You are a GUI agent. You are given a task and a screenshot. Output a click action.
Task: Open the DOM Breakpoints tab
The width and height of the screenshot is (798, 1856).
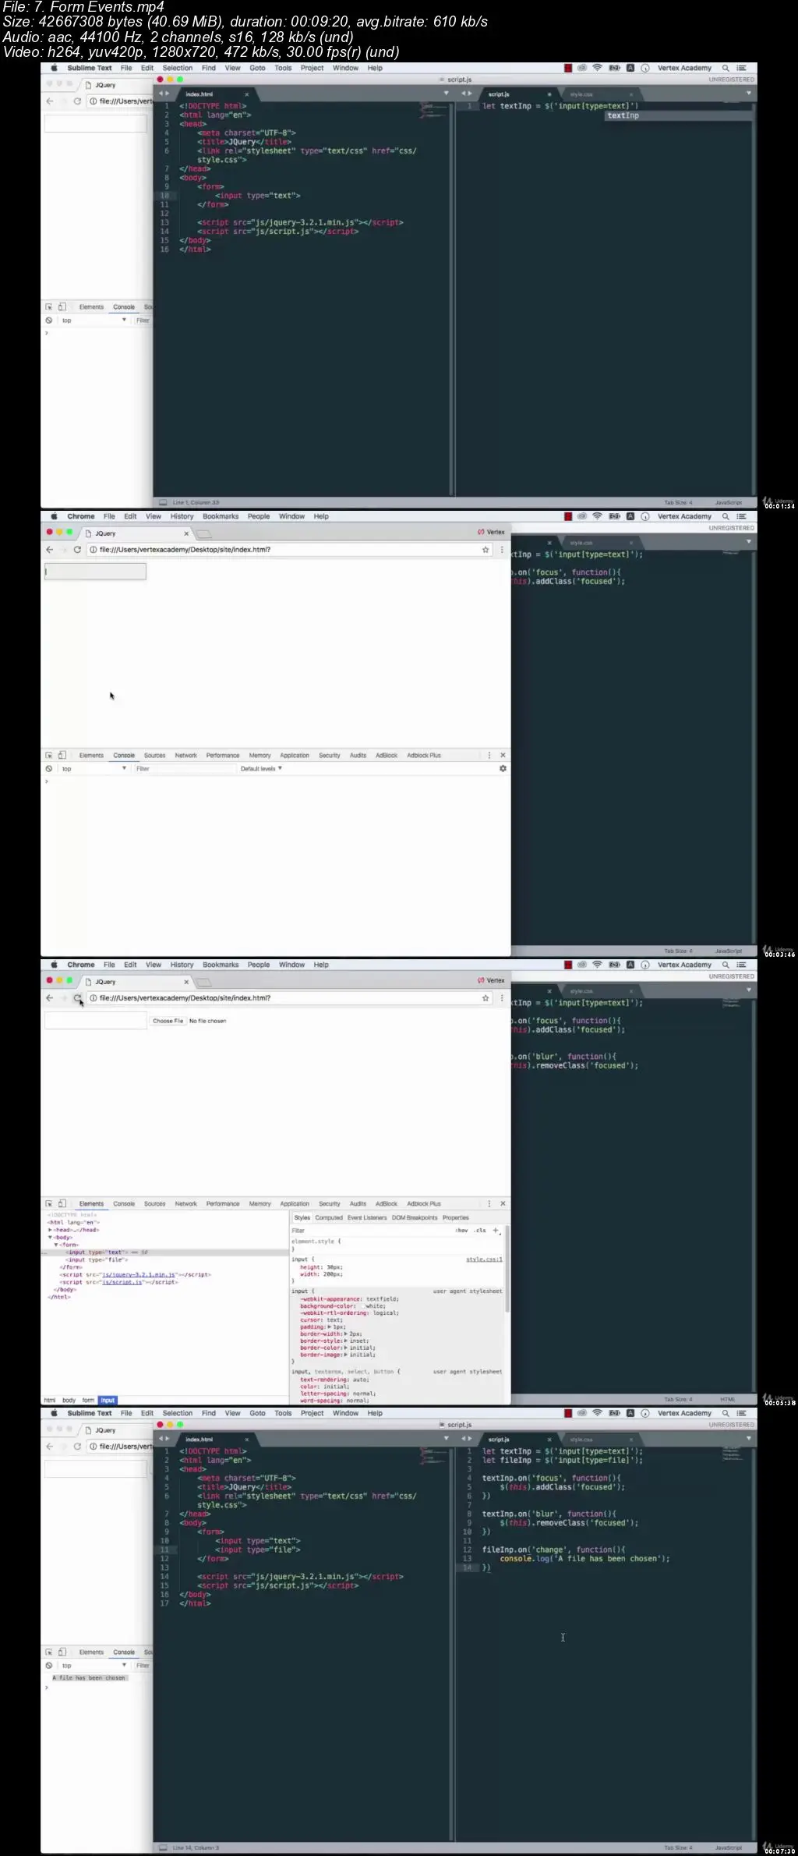[415, 1217]
